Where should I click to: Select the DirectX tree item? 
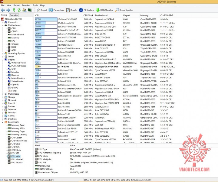point(12,103)
